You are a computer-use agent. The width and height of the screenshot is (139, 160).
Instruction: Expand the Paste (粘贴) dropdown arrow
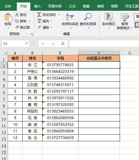(8, 28)
